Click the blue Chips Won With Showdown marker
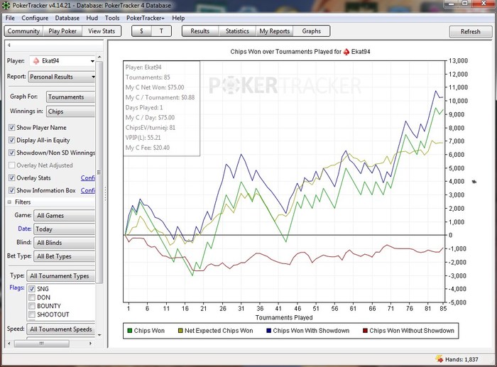This screenshot has height=367, width=497. click(269, 331)
